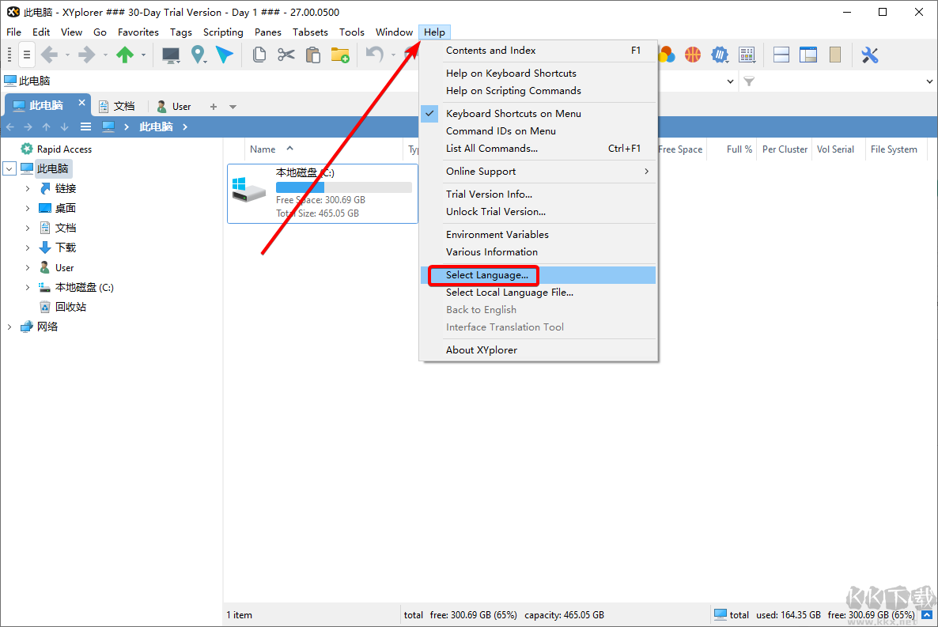This screenshot has width=938, height=627.
Task: Open the Drives monitor icon in the toolbar
Action: (171, 55)
